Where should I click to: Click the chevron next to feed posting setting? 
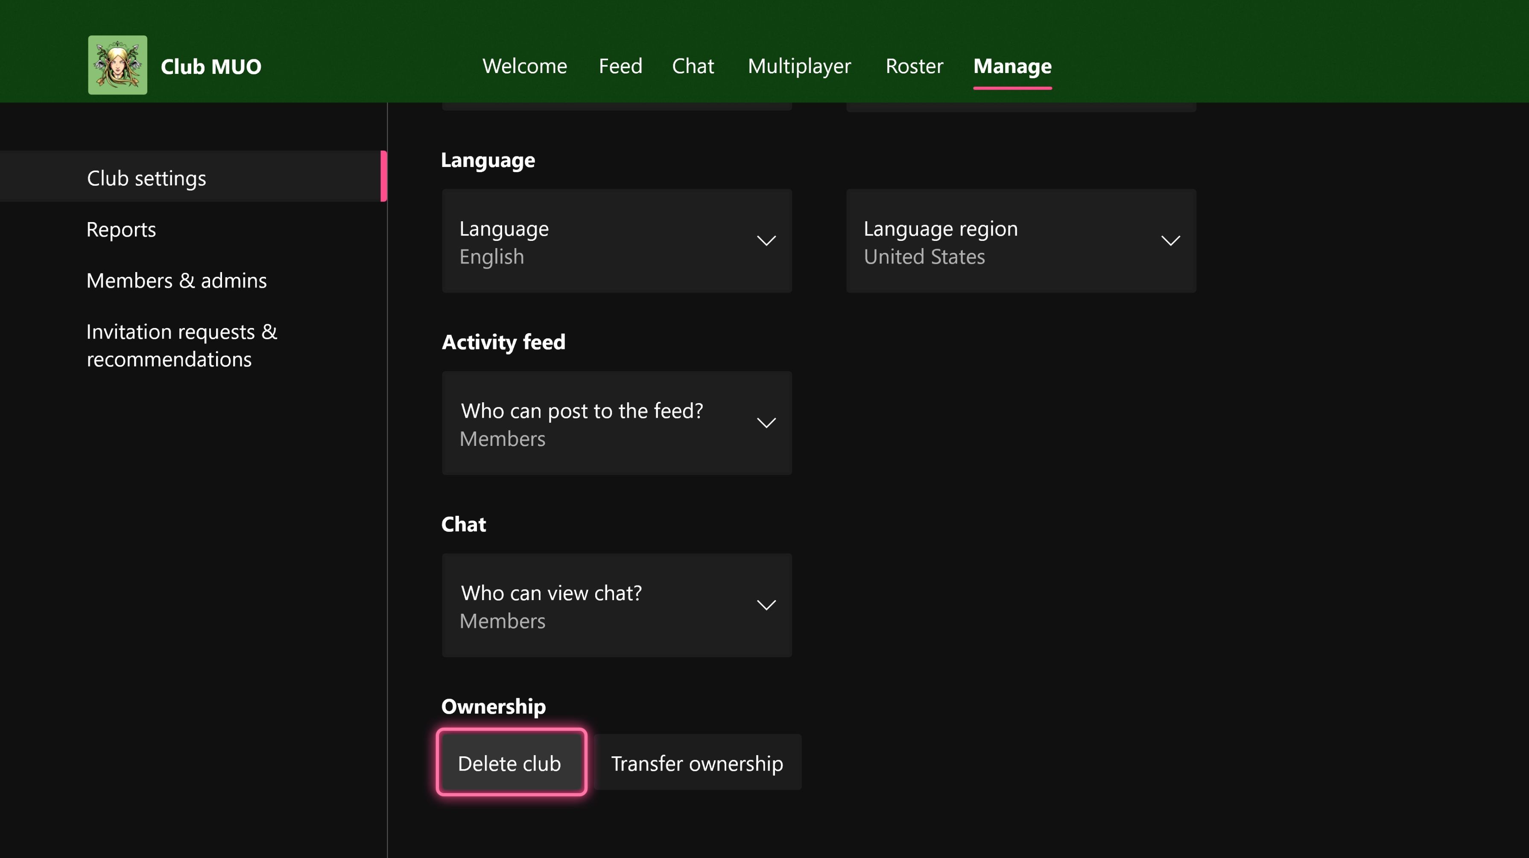[766, 423]
